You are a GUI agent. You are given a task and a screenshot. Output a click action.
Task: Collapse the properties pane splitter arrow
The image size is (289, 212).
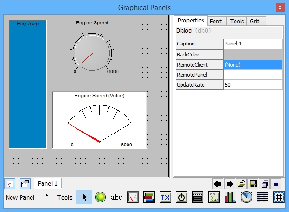click(171, 136)
